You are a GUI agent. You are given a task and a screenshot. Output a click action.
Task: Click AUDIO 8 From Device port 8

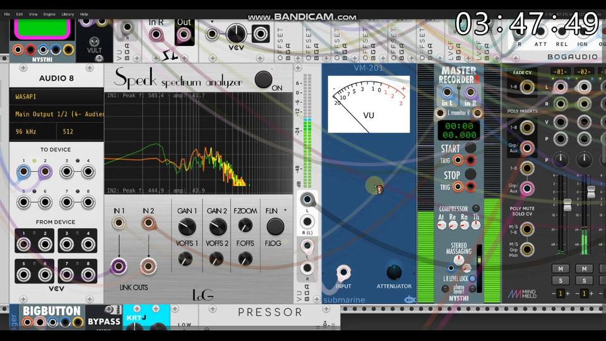tap(88, 275)
